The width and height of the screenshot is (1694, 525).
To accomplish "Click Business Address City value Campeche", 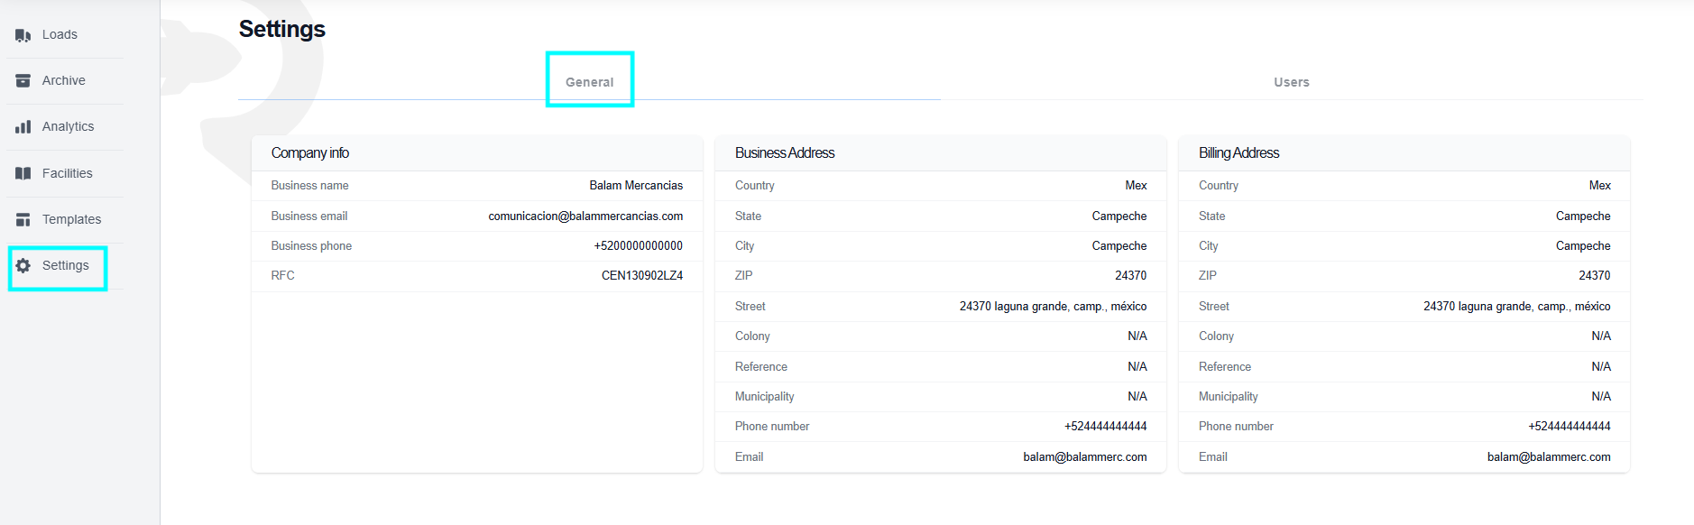I will pos(1119,246).
